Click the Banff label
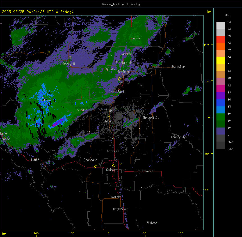Image resolution: width=242 pixels, height=237 pixels. pos(35,160)
